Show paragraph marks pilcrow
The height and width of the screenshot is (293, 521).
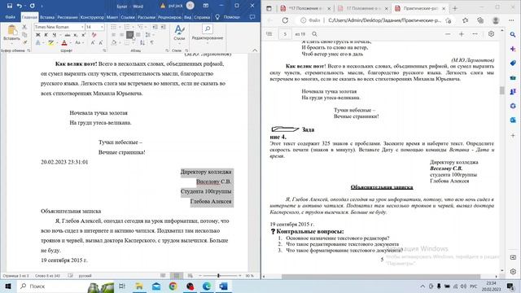151,42
